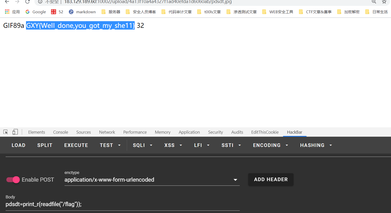Switch to the Network tab
Viewport: 391px width, 213px height.
[x=107, y=132]
